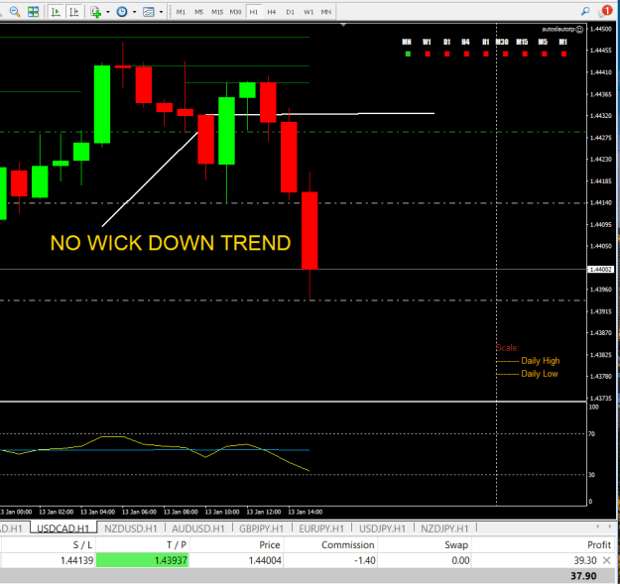Click the Tile Windows icon
Viewport: 620px width, 584px height.
[33, 12]
